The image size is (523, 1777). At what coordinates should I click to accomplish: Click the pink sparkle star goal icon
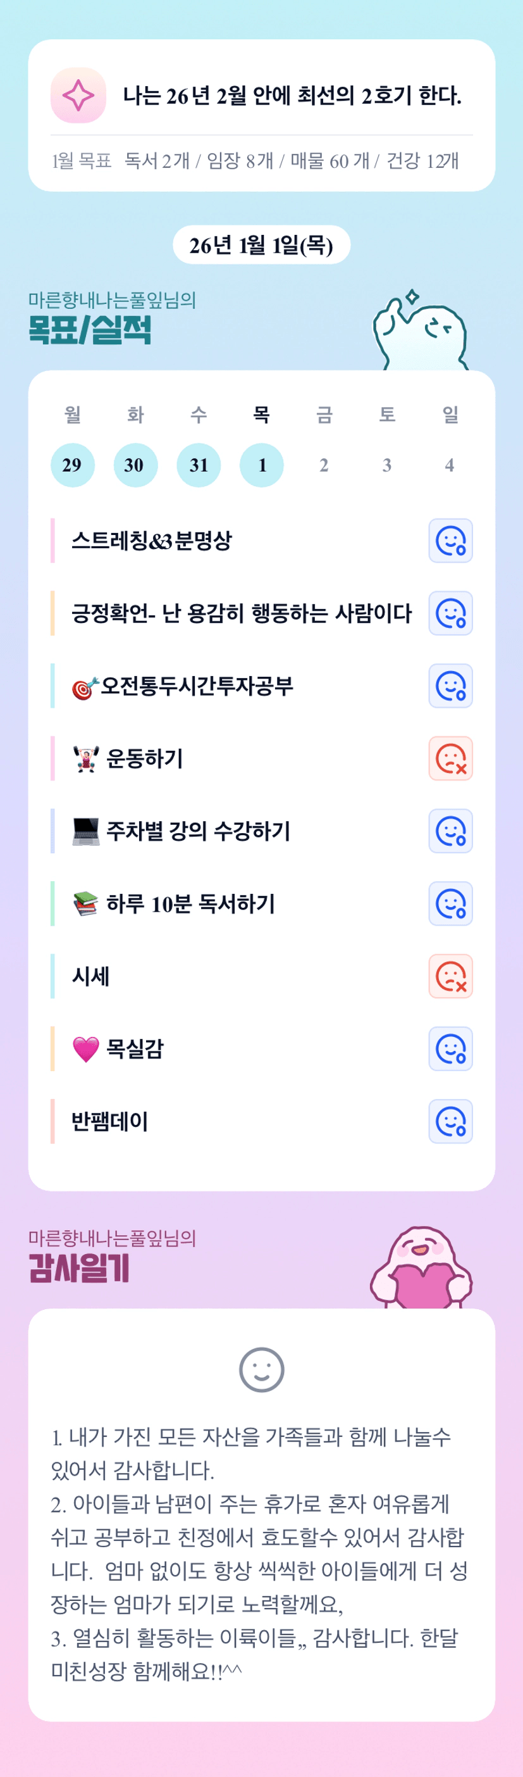[x=78, y=95]
